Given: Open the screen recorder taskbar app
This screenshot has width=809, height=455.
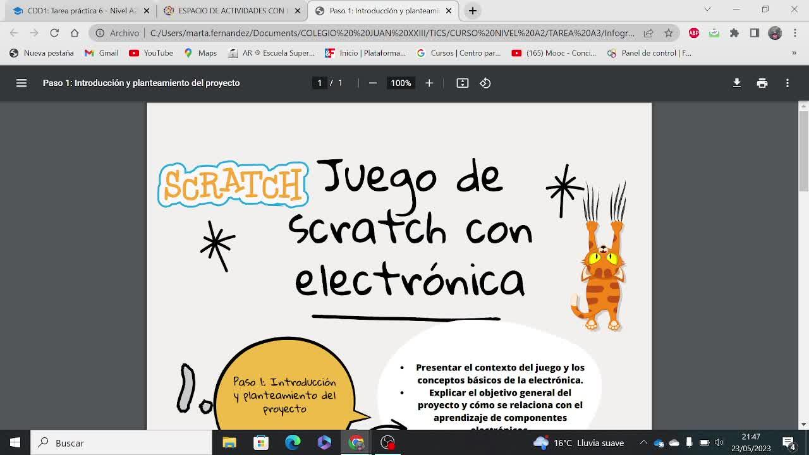Looking at the screenshot, I should 387,443.
